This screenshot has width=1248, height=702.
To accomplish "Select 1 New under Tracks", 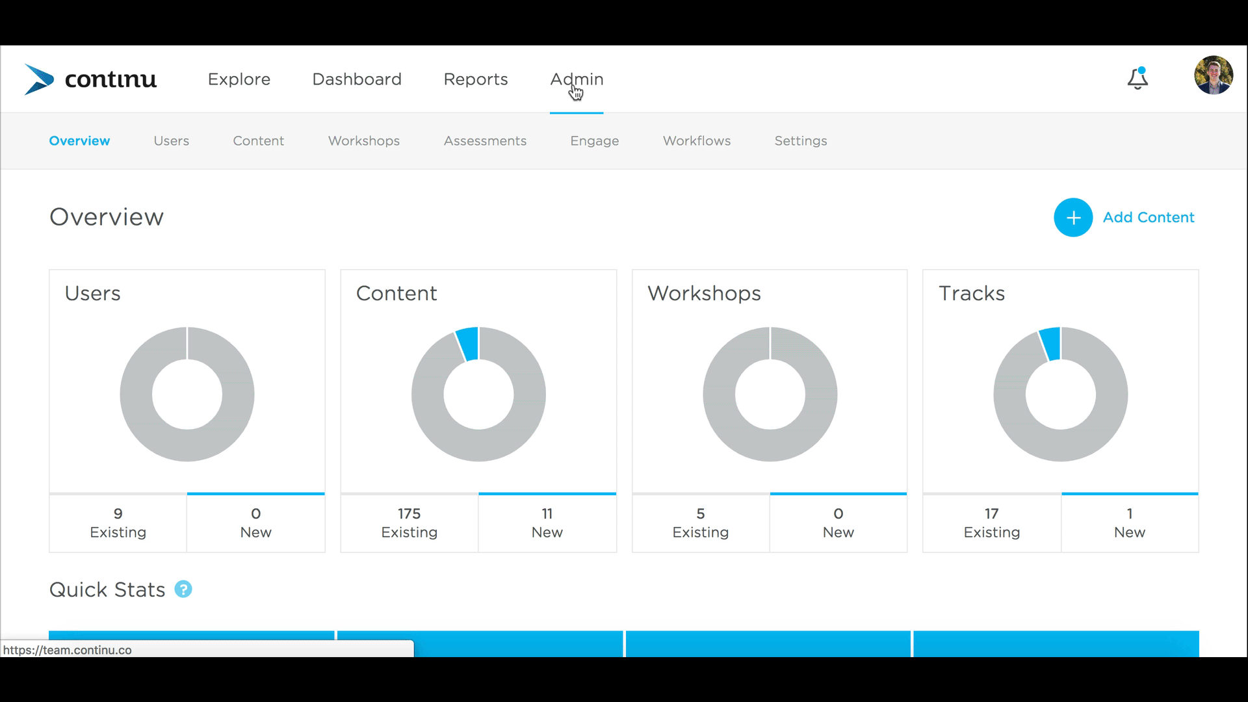I will point(1130,523).
